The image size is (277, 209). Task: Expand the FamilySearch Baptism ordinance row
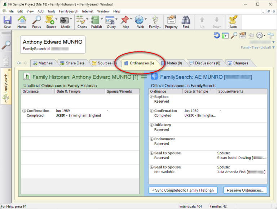coord(151,97)
